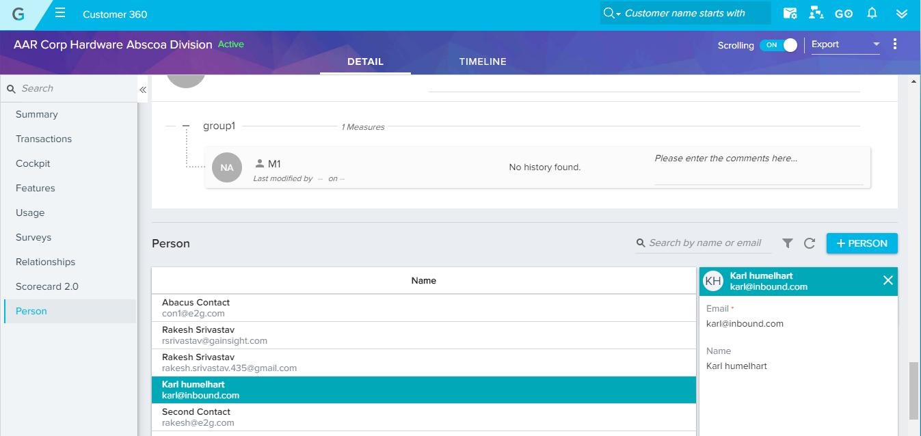Go to Transactions section
921x436 pixels.
(x=44, y=139)
